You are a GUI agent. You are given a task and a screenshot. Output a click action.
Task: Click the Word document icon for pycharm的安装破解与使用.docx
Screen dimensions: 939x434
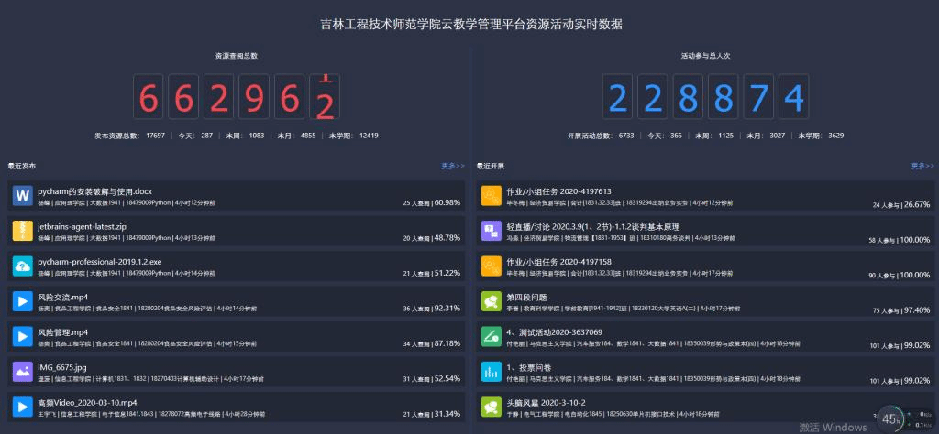coord(23,196)
